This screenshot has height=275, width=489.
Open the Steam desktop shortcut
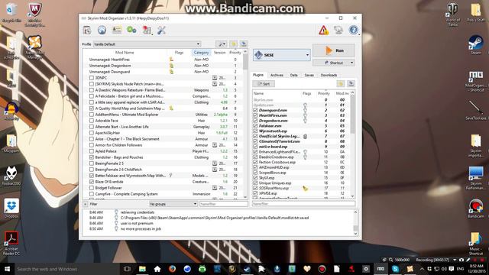pyautogui.click(x=475, y=44)
